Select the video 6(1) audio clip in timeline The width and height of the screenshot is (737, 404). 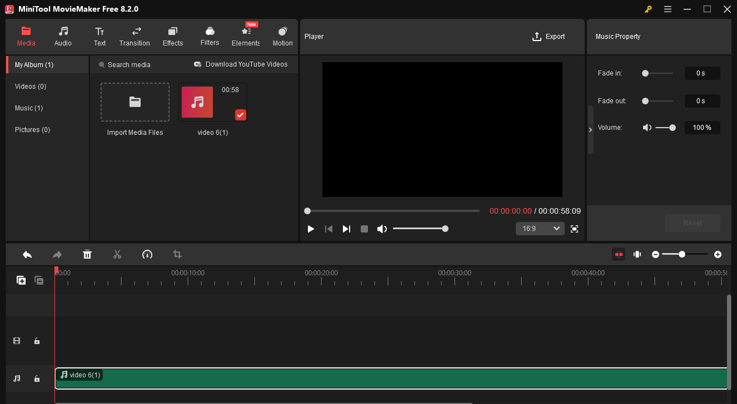coord(391,378)
